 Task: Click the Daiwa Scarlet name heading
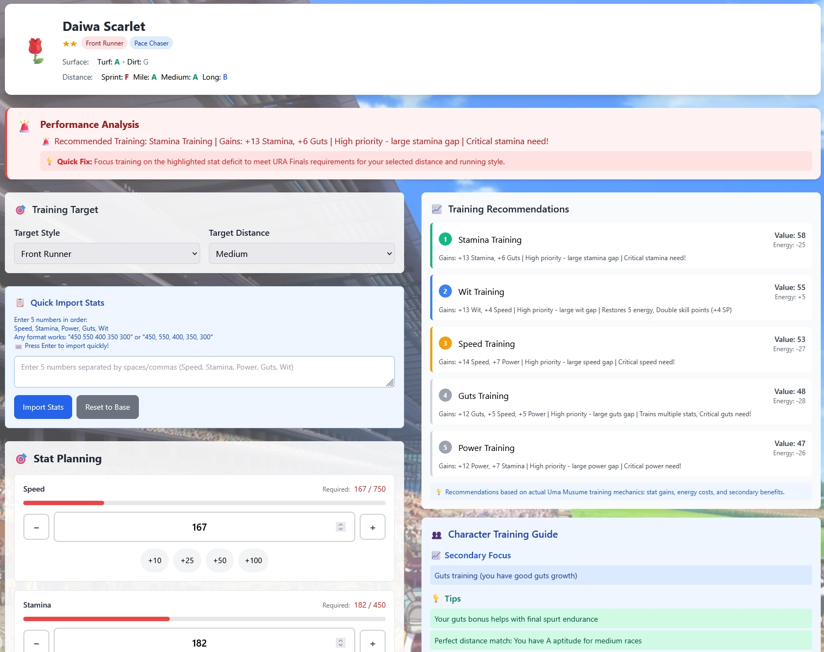click(x=104, y=27)
